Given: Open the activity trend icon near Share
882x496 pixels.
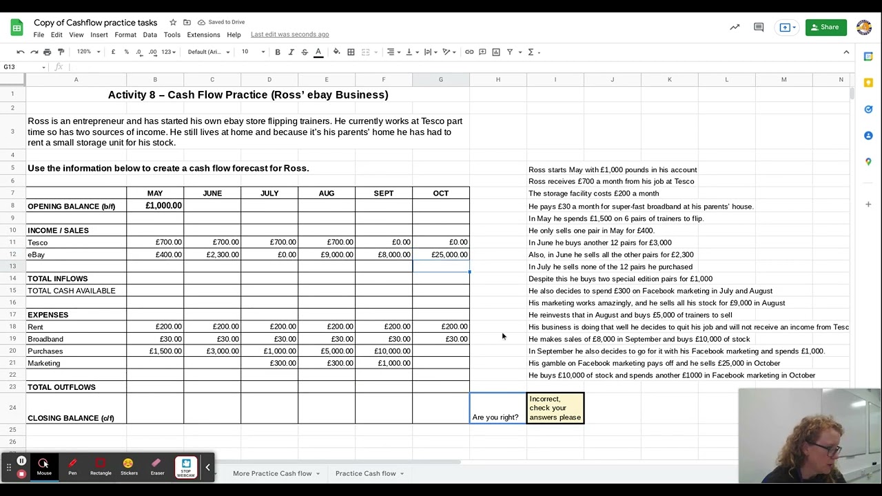Looking at the screenshot, I should tap(735, 28).
